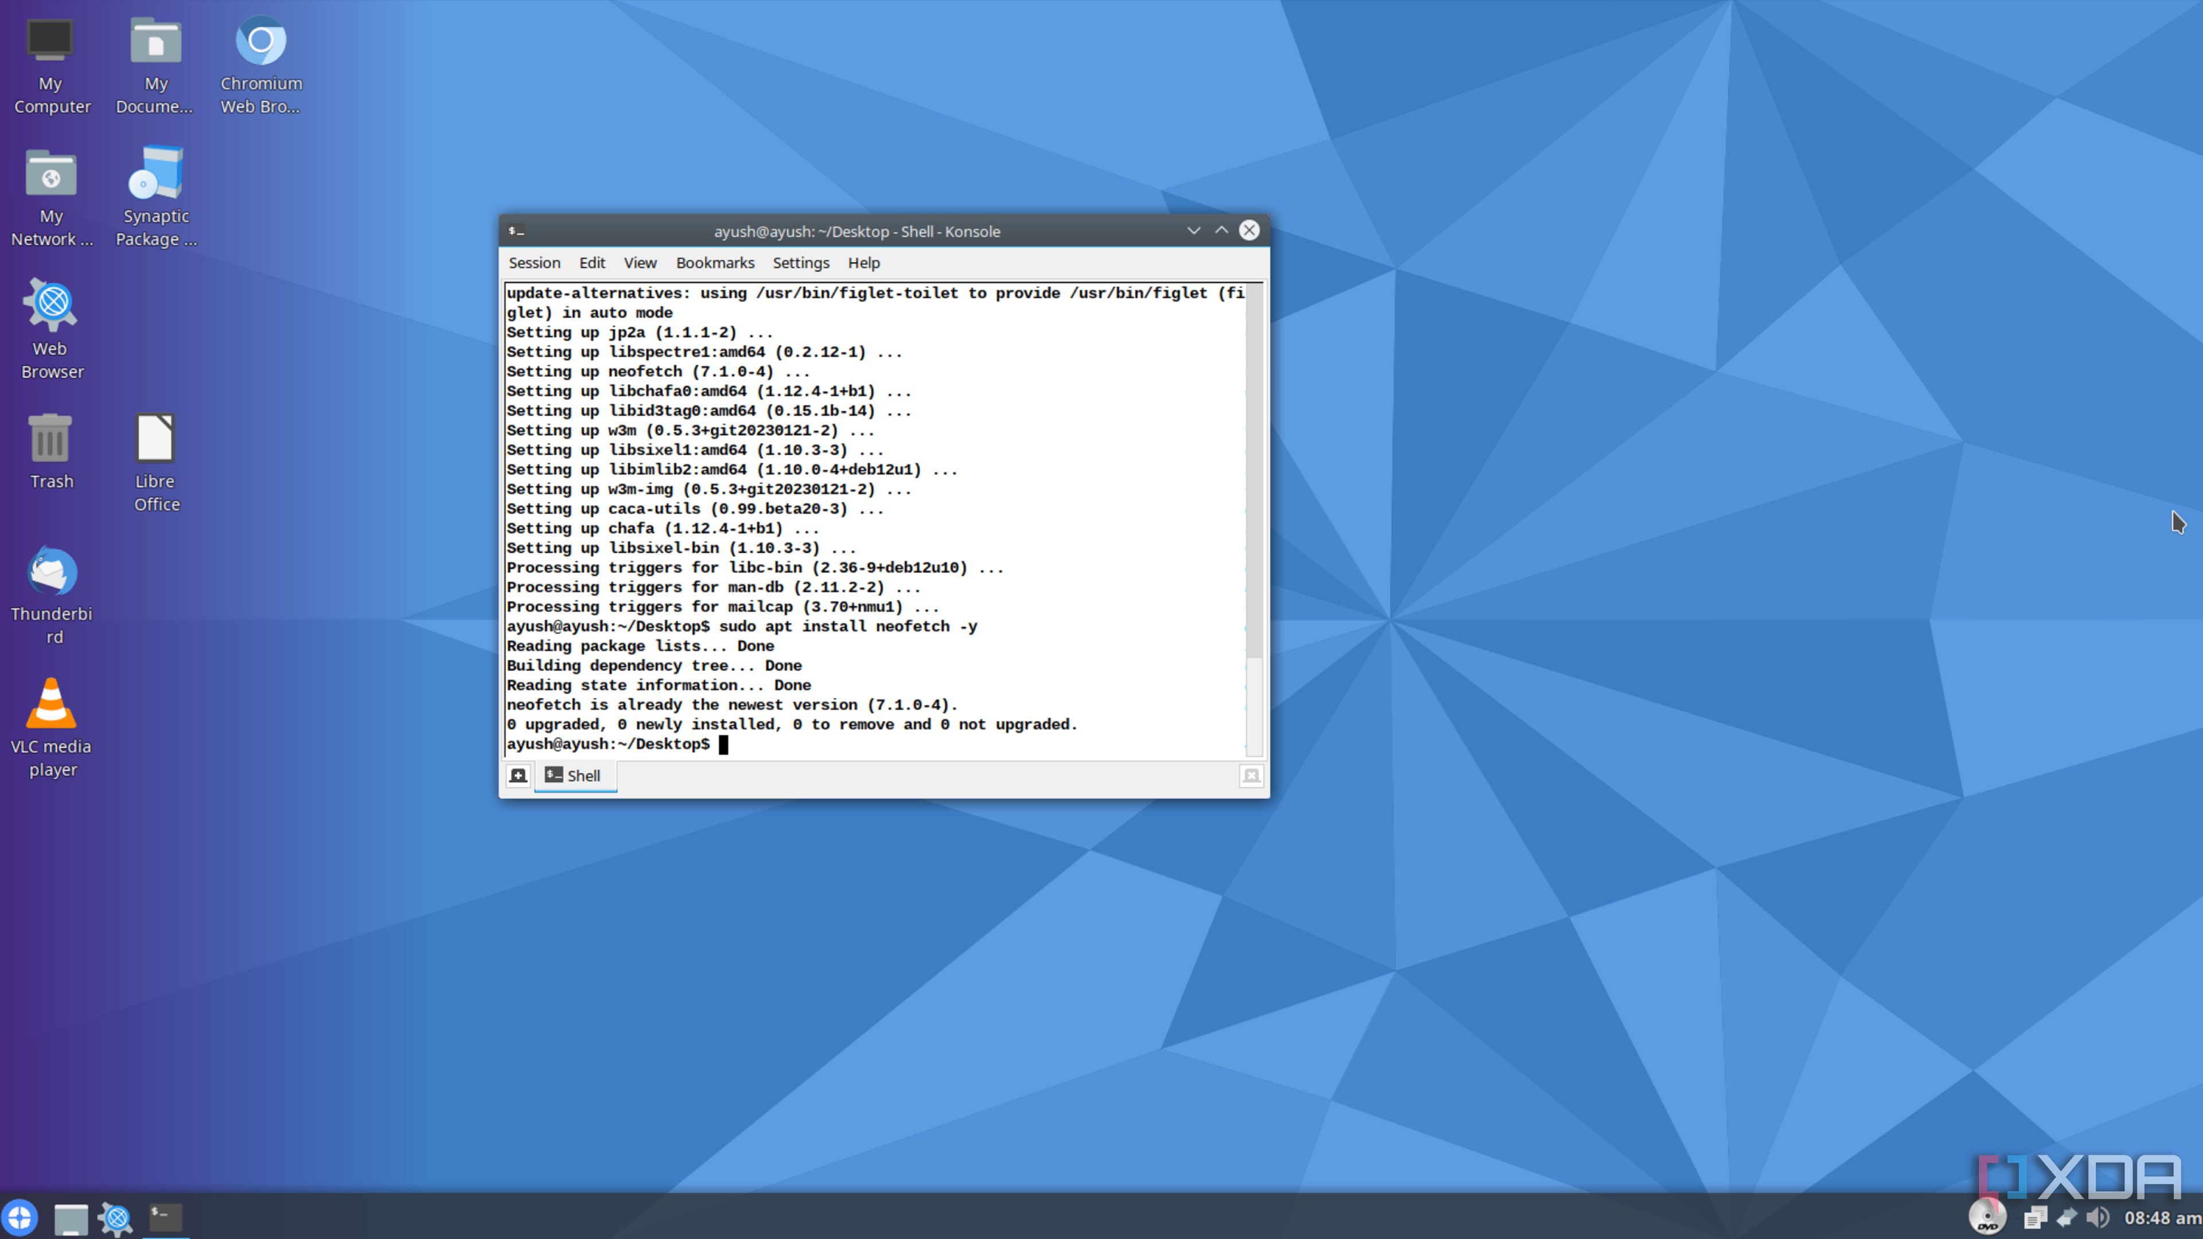Viewport: 2203px width, 1239px height.
Task: Click the 08:48 am taskbar clock
Action: point(2163,1218)
